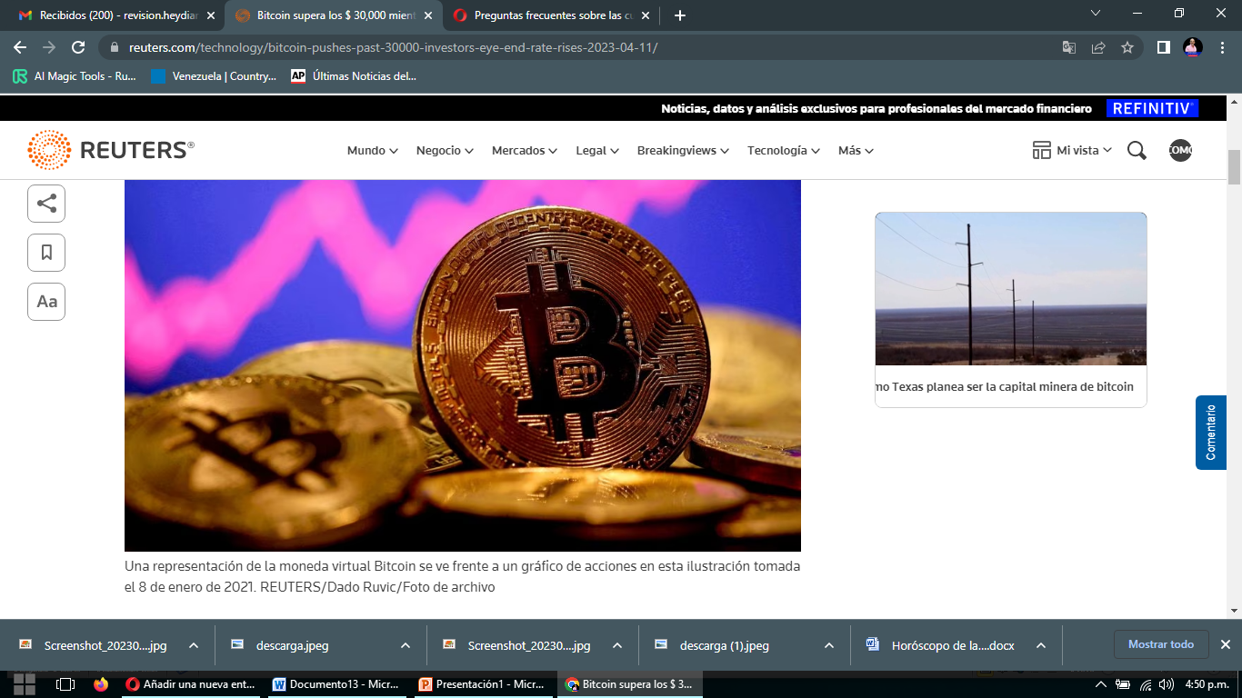Image resolution: width=1242 pixels, height=698 pixels.
Task: Click the Mostrar todo downloads button
Action: coord(1161,644)
